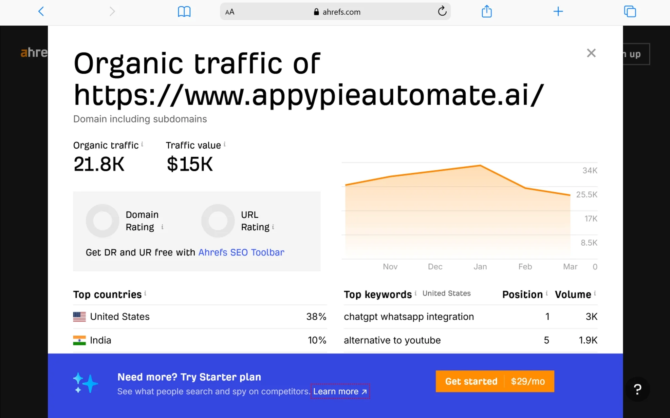Click the $15K traffic value
Image resolution: width=670 pixels, height=418 pixels.
click(x=190, y=164)
